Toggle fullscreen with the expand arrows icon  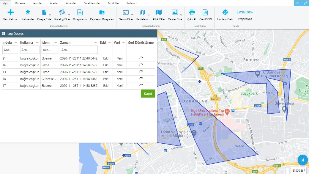[x=305, y=3]
